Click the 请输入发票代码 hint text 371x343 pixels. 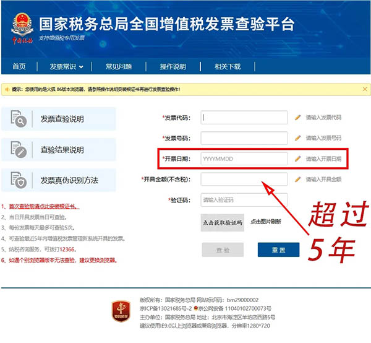click(x=323, y=118)
